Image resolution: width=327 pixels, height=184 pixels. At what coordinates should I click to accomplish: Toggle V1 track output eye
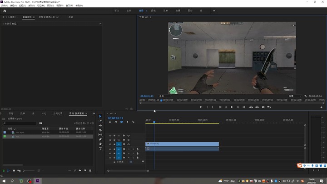[x=129, y=144]
